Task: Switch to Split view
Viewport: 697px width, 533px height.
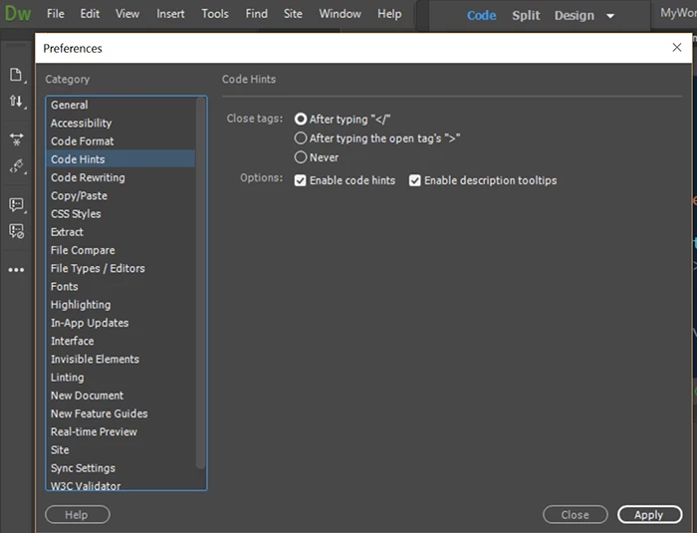Action: 526,16
